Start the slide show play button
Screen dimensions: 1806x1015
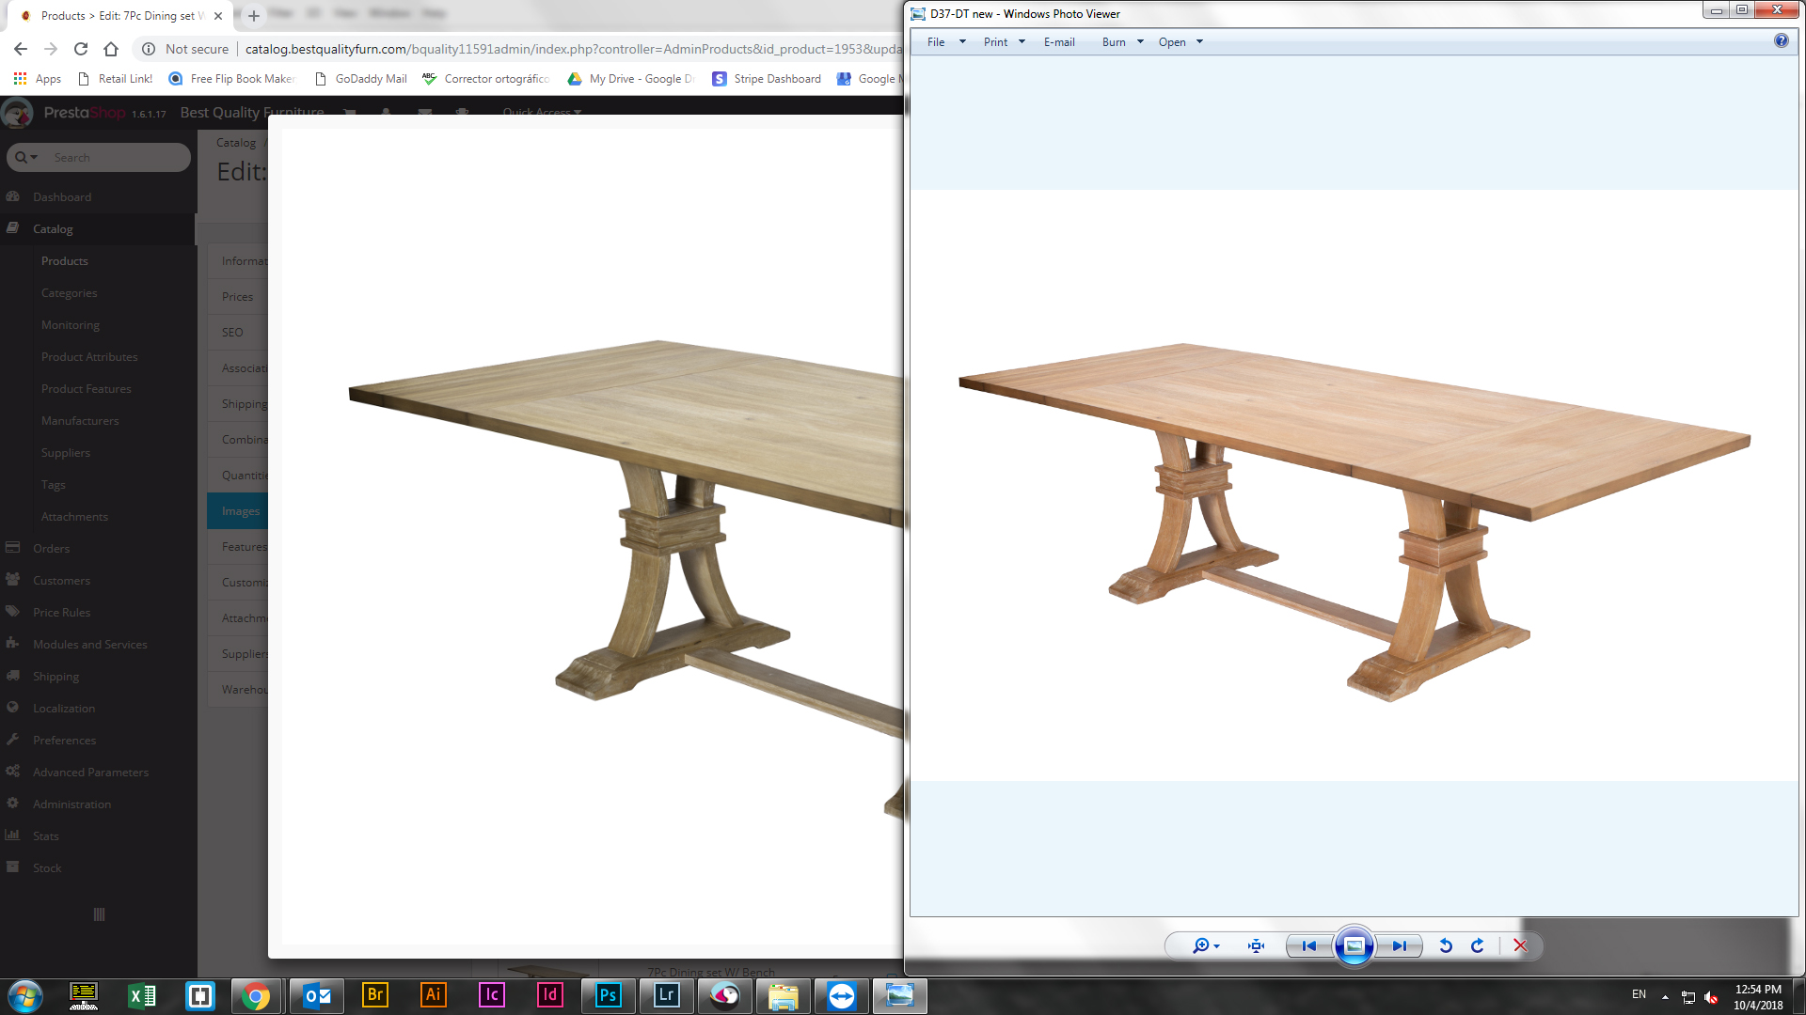coord(1354,946)
